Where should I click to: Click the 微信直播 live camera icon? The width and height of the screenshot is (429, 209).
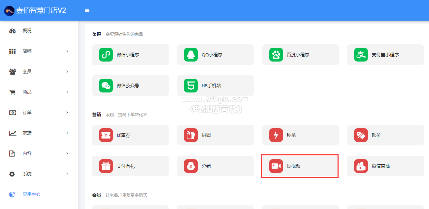click(x=361, y=166)
